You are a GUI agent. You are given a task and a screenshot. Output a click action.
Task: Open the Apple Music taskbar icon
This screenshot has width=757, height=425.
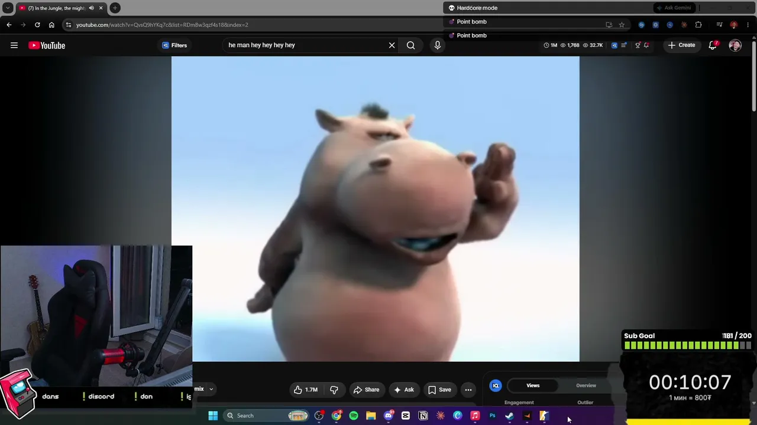point(475,416)
